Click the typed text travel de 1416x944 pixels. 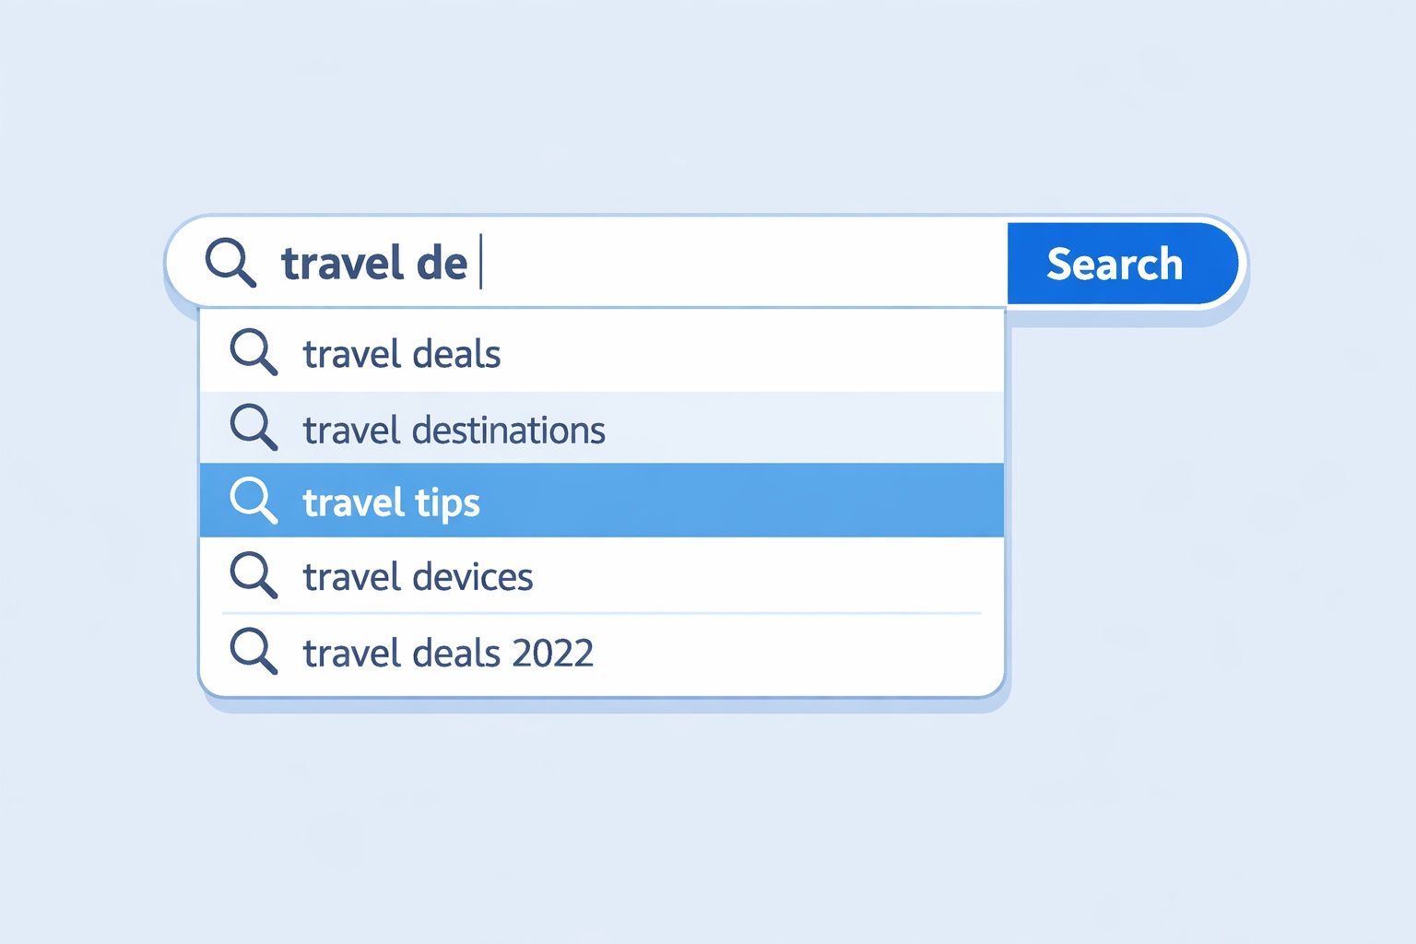tap(374, 264)
